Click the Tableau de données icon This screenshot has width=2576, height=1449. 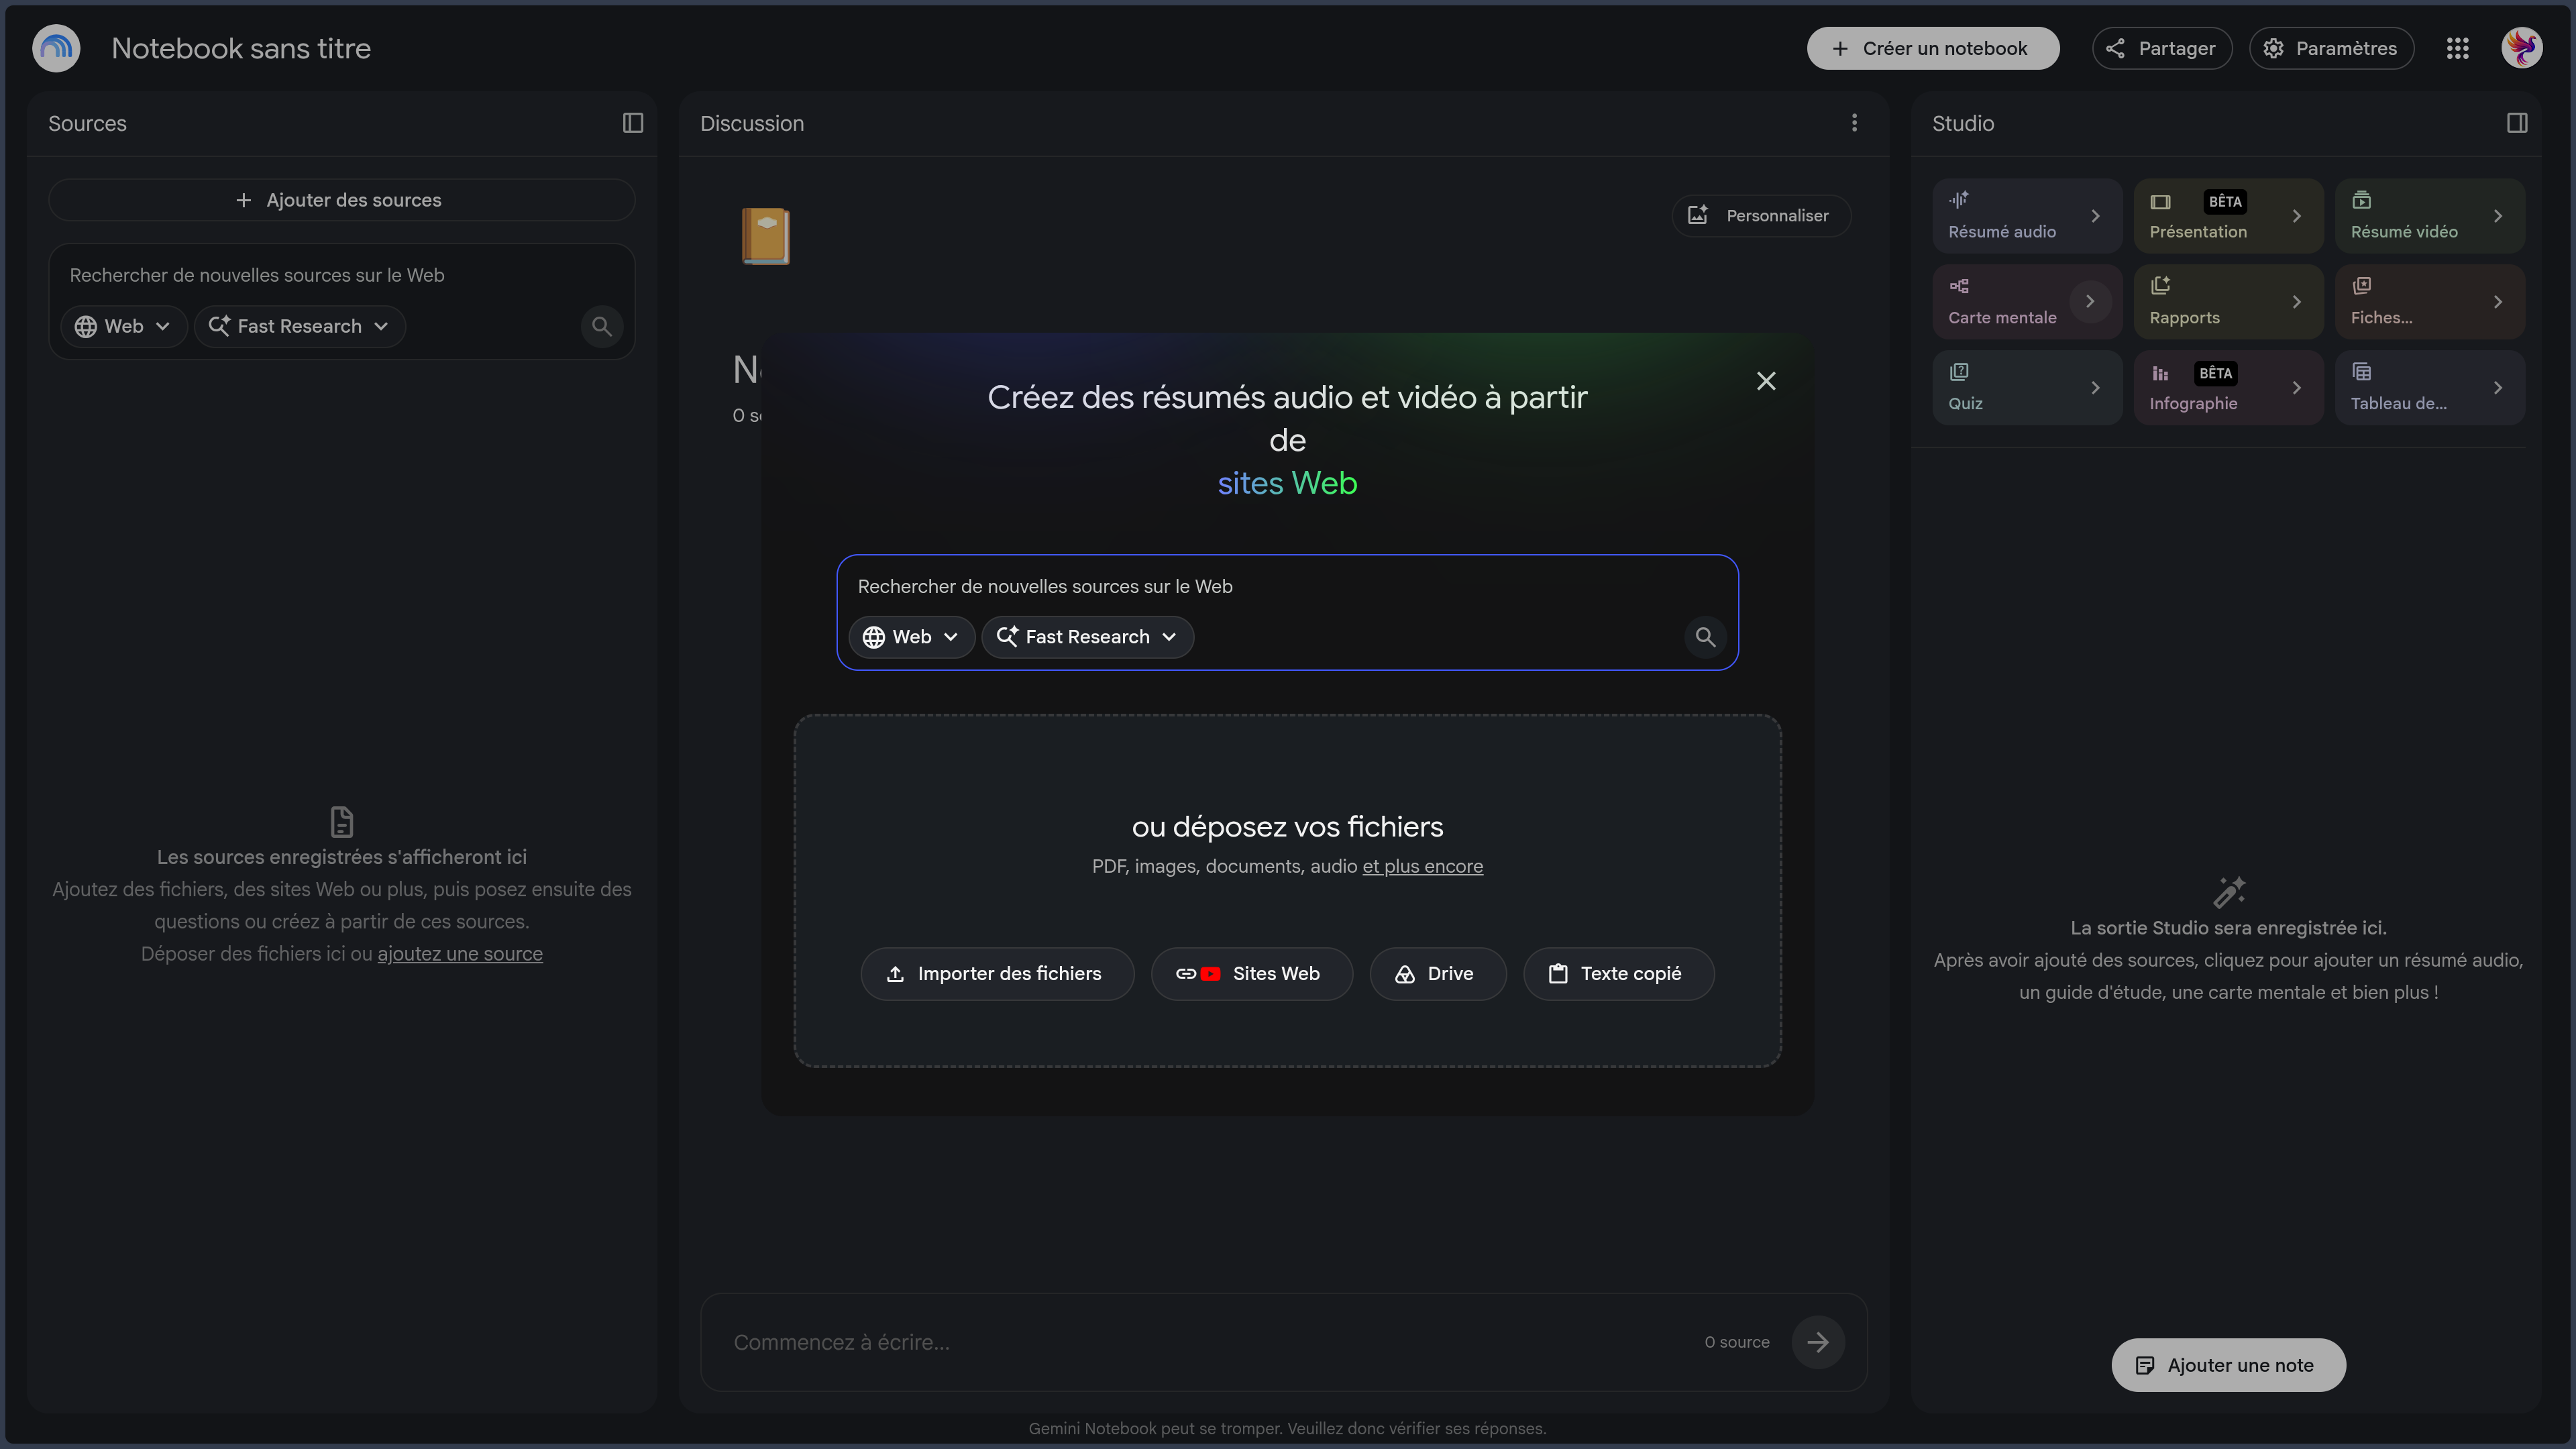[x=2362, y=372]
